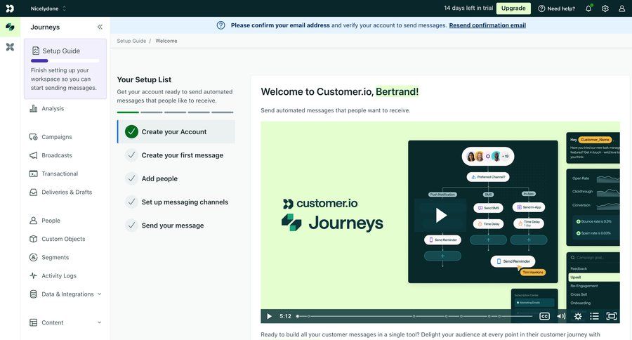Click the check circle beside Send your message
The height and width of the screenshot is (340, 632).
pos(131,225)
